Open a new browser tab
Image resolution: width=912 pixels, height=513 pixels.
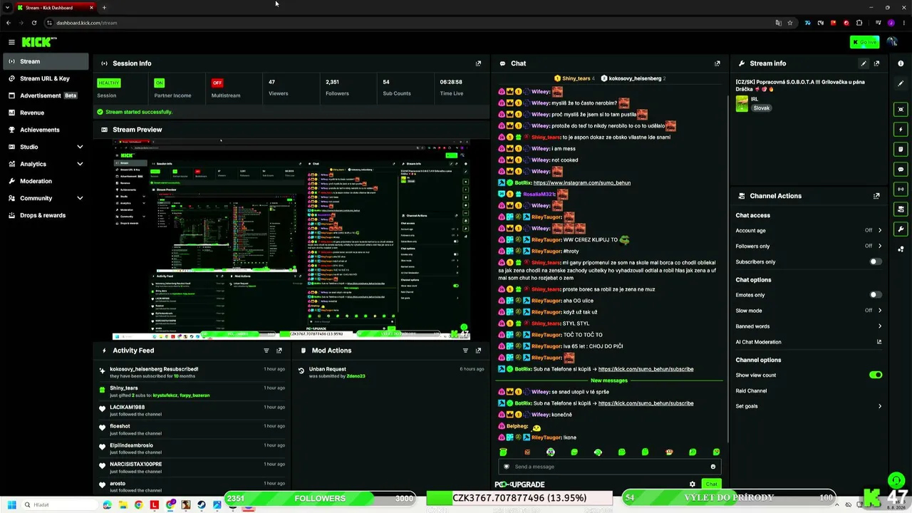(104, 8)
